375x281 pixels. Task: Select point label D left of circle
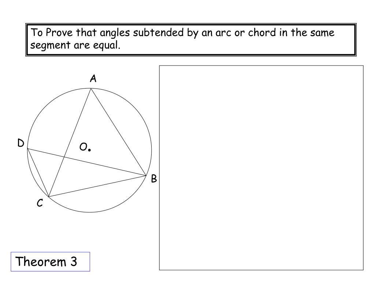(x=21, y=143)
